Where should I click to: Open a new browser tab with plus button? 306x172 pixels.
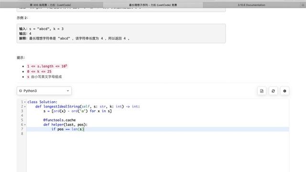tap(303, 5)
